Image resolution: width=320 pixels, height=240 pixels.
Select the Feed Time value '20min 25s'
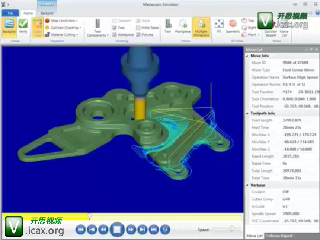[x=292, y=127]
